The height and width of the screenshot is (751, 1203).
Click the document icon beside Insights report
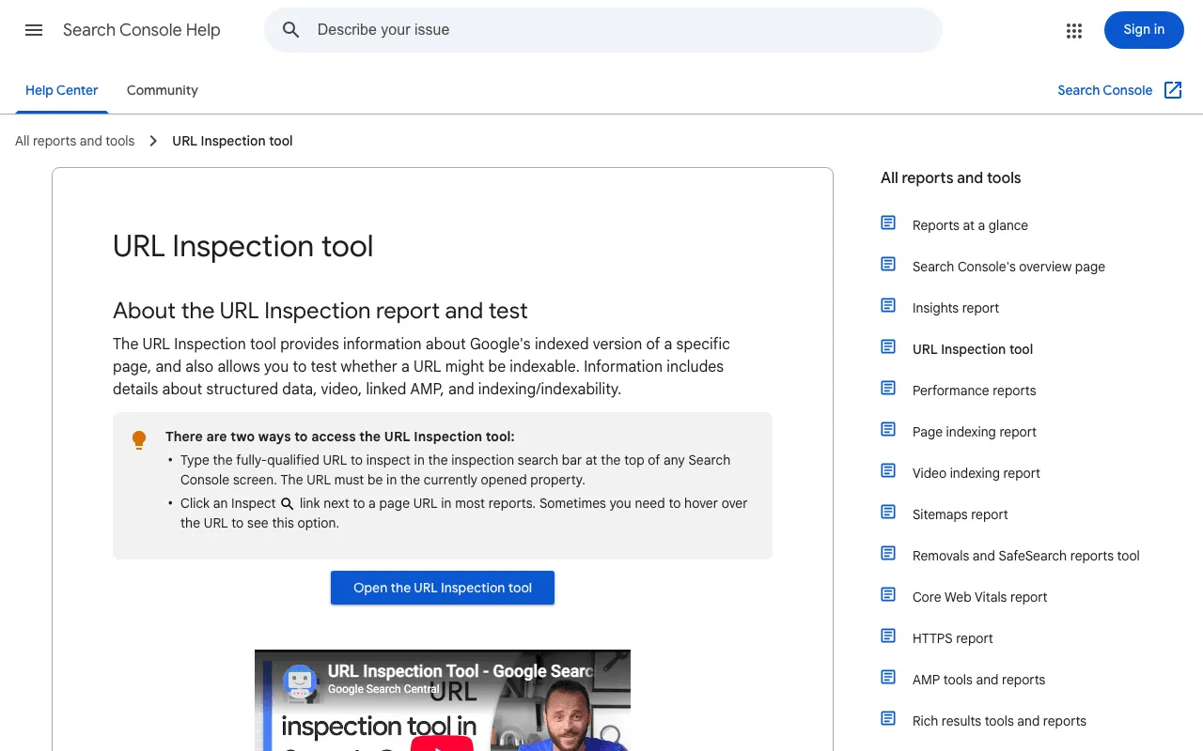(888, 305)
